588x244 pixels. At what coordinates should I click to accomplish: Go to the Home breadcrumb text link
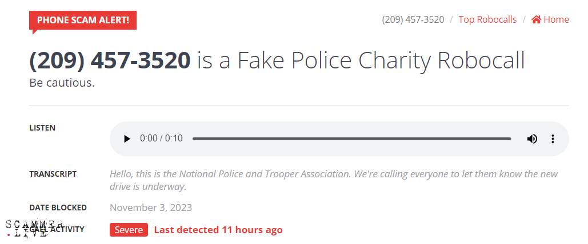(556, 19)
